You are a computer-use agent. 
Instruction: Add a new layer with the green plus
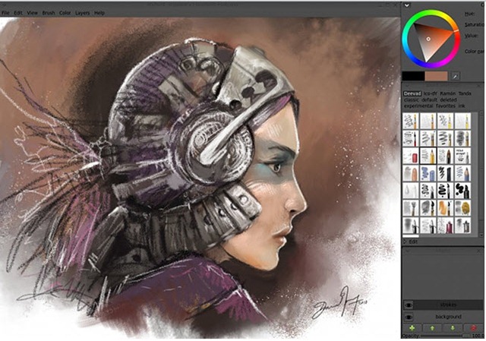[412, 327]
